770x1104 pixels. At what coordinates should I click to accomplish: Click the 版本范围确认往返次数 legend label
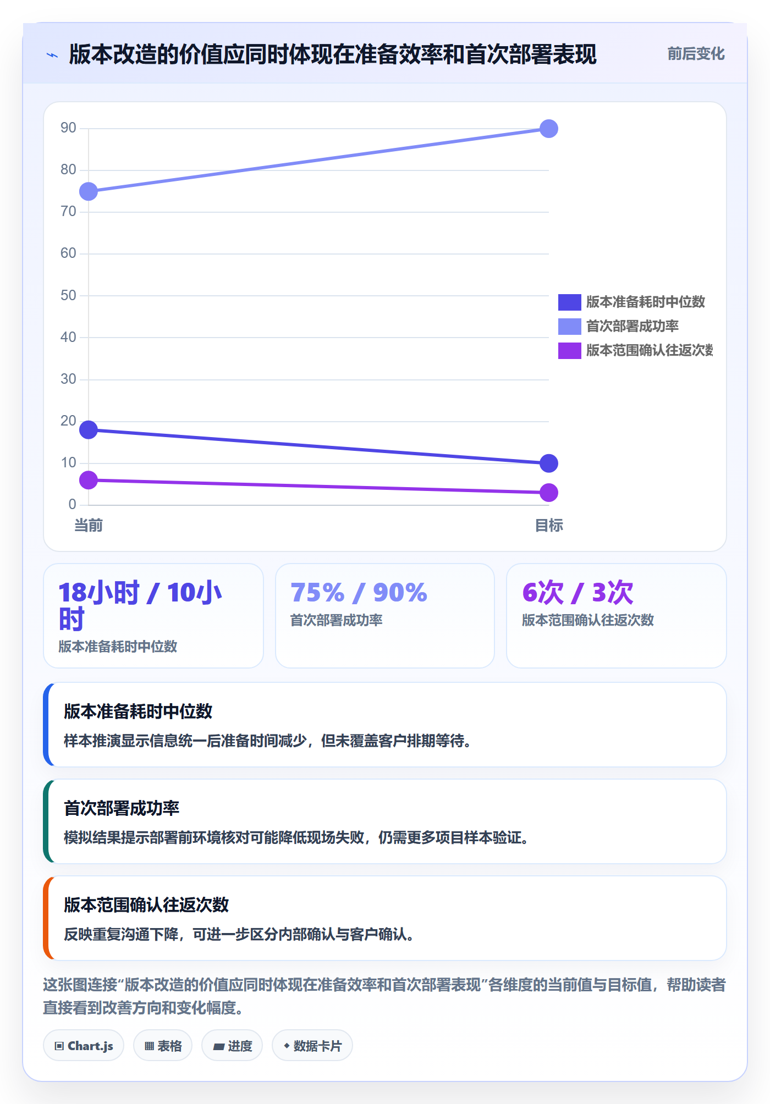point(650,350)
